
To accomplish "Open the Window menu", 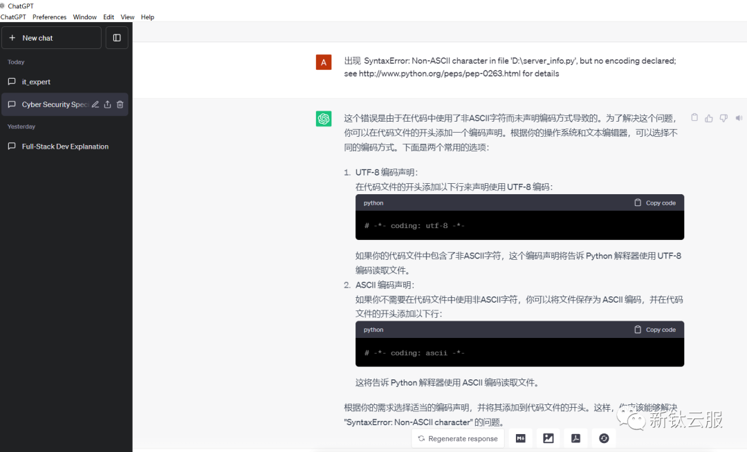I will point(85,17).
